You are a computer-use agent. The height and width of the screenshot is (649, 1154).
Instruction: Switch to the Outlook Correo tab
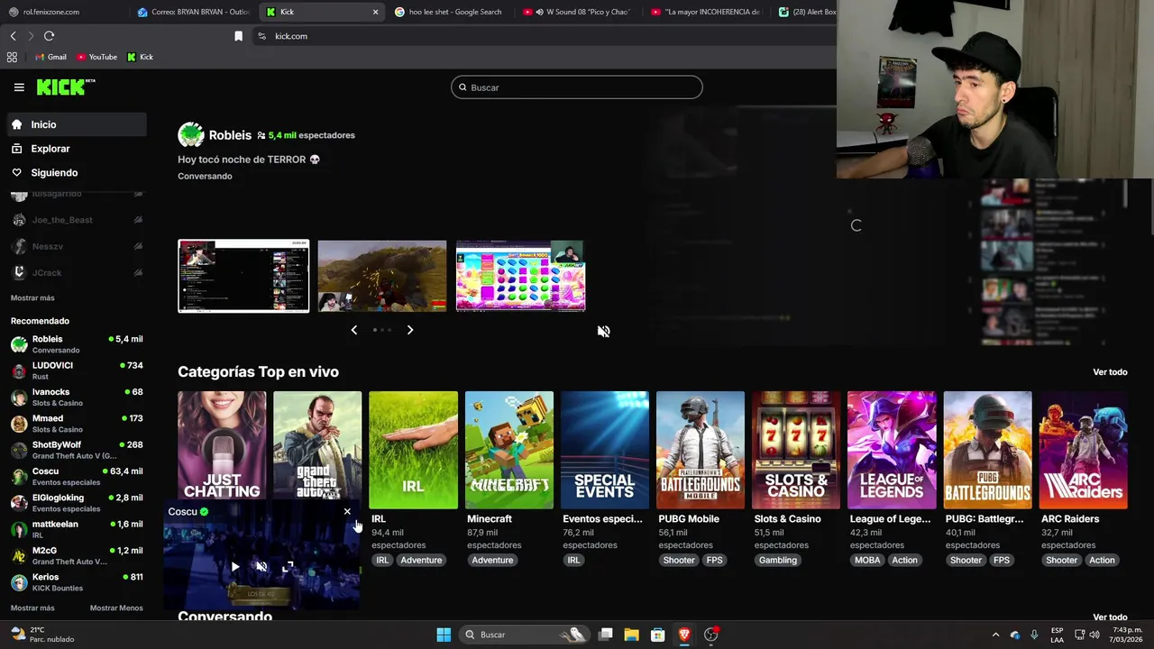[193, 12]
